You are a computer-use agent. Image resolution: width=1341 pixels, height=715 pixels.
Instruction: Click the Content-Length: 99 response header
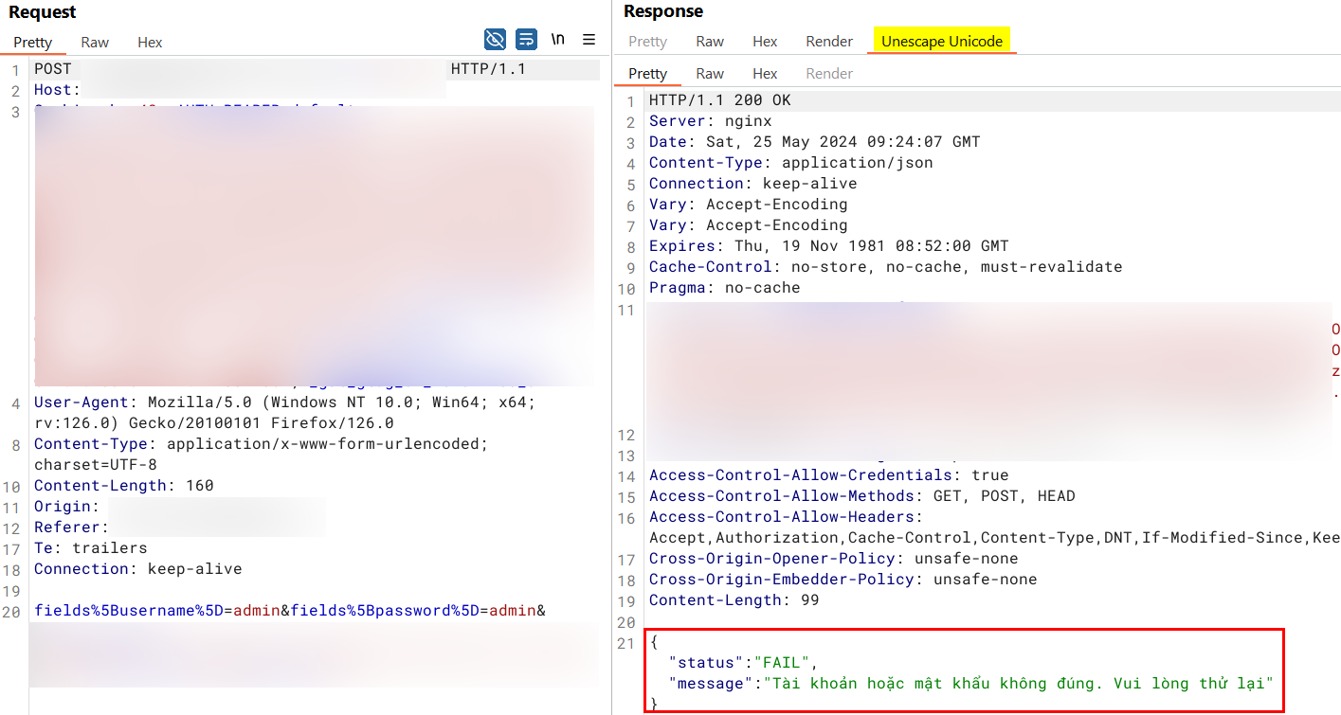pyautogui.click(x=734, y=600)
